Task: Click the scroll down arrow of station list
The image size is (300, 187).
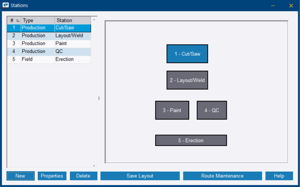Action: 94,166
